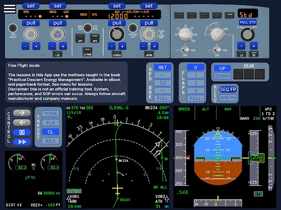Increase selected altitude with plus button
Screen dimensions: 281x210
click(x=122, y=46)
